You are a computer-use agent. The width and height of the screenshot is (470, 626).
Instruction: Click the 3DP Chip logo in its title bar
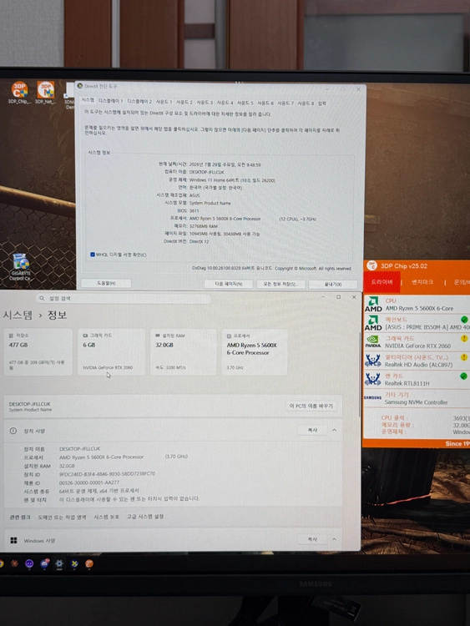coord(372,265)
